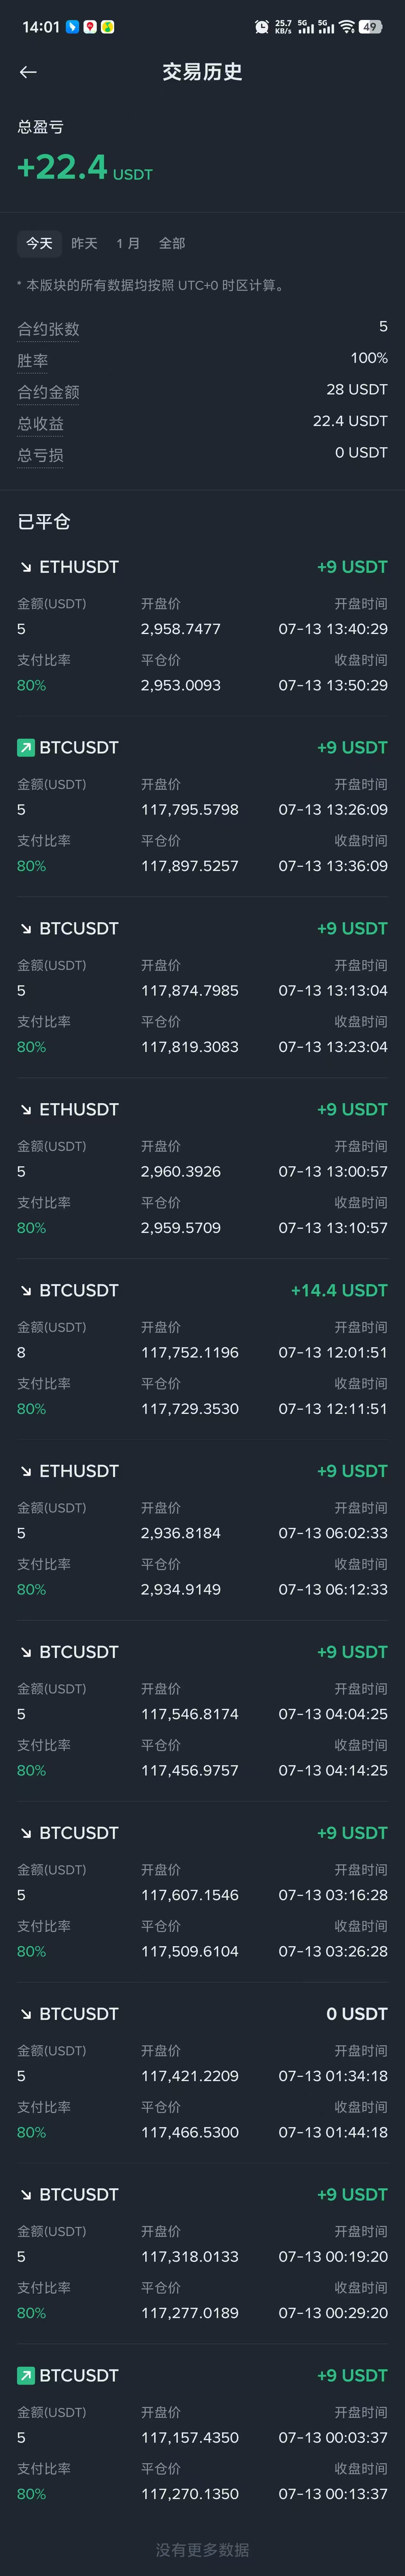Image resolution: width=405 pixels, height=2576 pixels.
Task: Tap the battery indicator in the status bar
Action: 370,27
